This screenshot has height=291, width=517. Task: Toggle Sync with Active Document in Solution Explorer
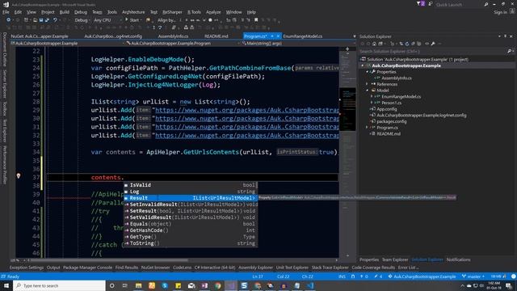[x=401, y=44]
